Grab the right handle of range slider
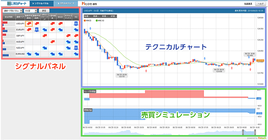This screenshot has width=268, height=140. (255, 132)
